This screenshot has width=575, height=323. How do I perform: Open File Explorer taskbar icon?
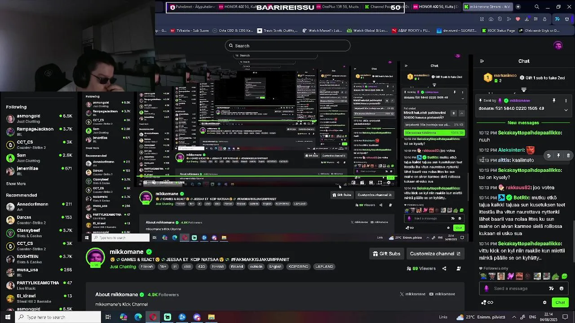[212, 317]
